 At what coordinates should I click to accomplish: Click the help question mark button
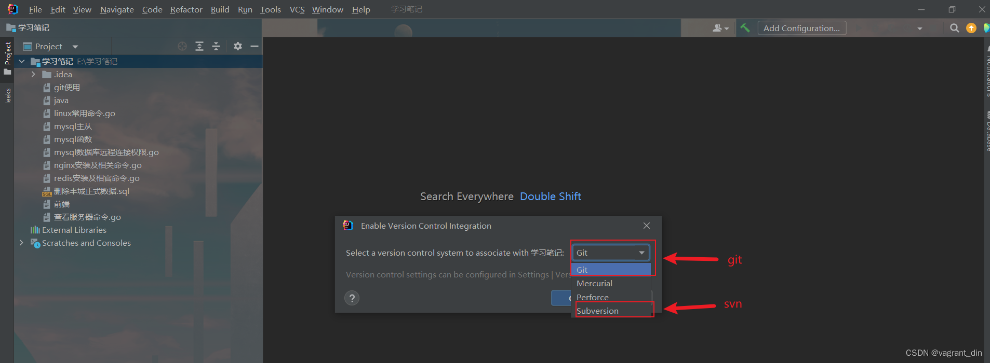[352, 298]
